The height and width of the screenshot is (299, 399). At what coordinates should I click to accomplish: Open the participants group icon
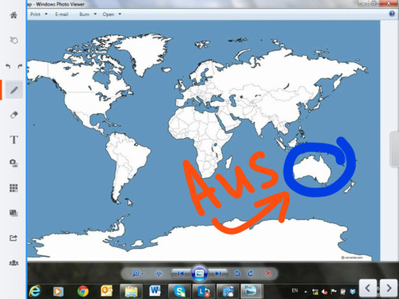[x=14, y=263]
